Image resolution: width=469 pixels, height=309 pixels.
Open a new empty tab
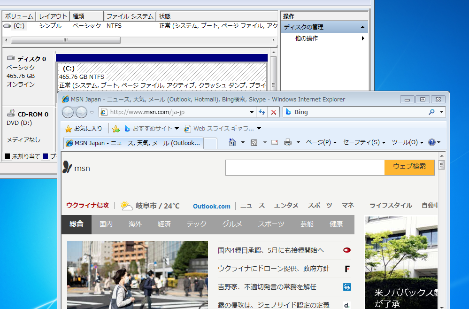(210, 143)
